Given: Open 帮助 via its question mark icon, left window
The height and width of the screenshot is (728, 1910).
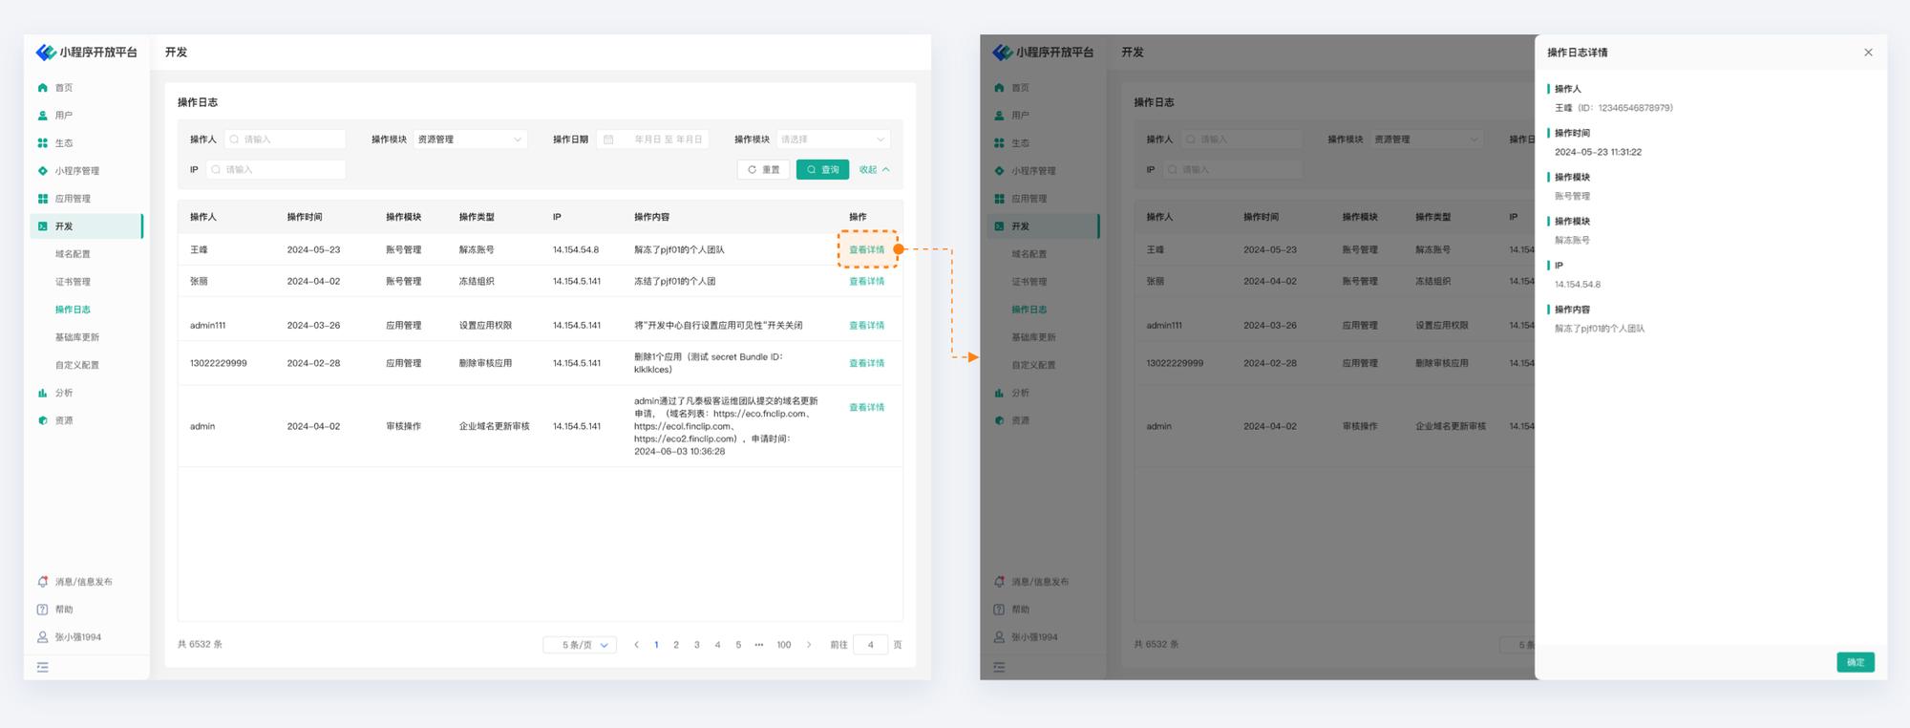Looking at the screenshot, I should point(42,610).
